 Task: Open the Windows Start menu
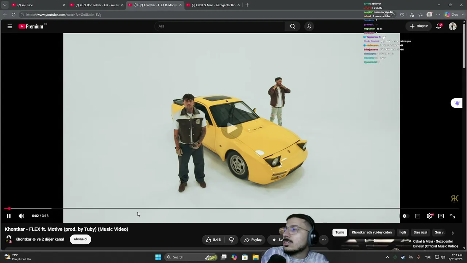pos(158,257)
